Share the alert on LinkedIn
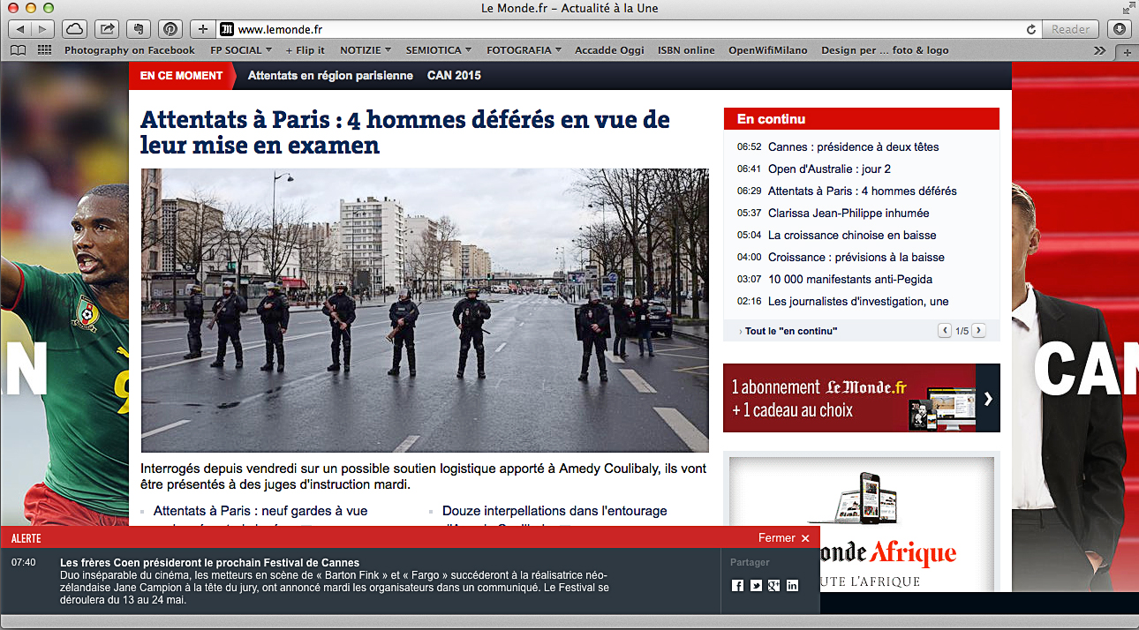Viewport: 1139px width, 630px height. [792, 585]
